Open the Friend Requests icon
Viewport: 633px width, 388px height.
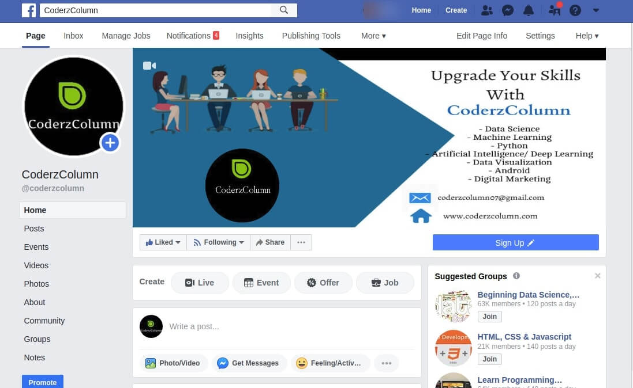pos(487,10)
